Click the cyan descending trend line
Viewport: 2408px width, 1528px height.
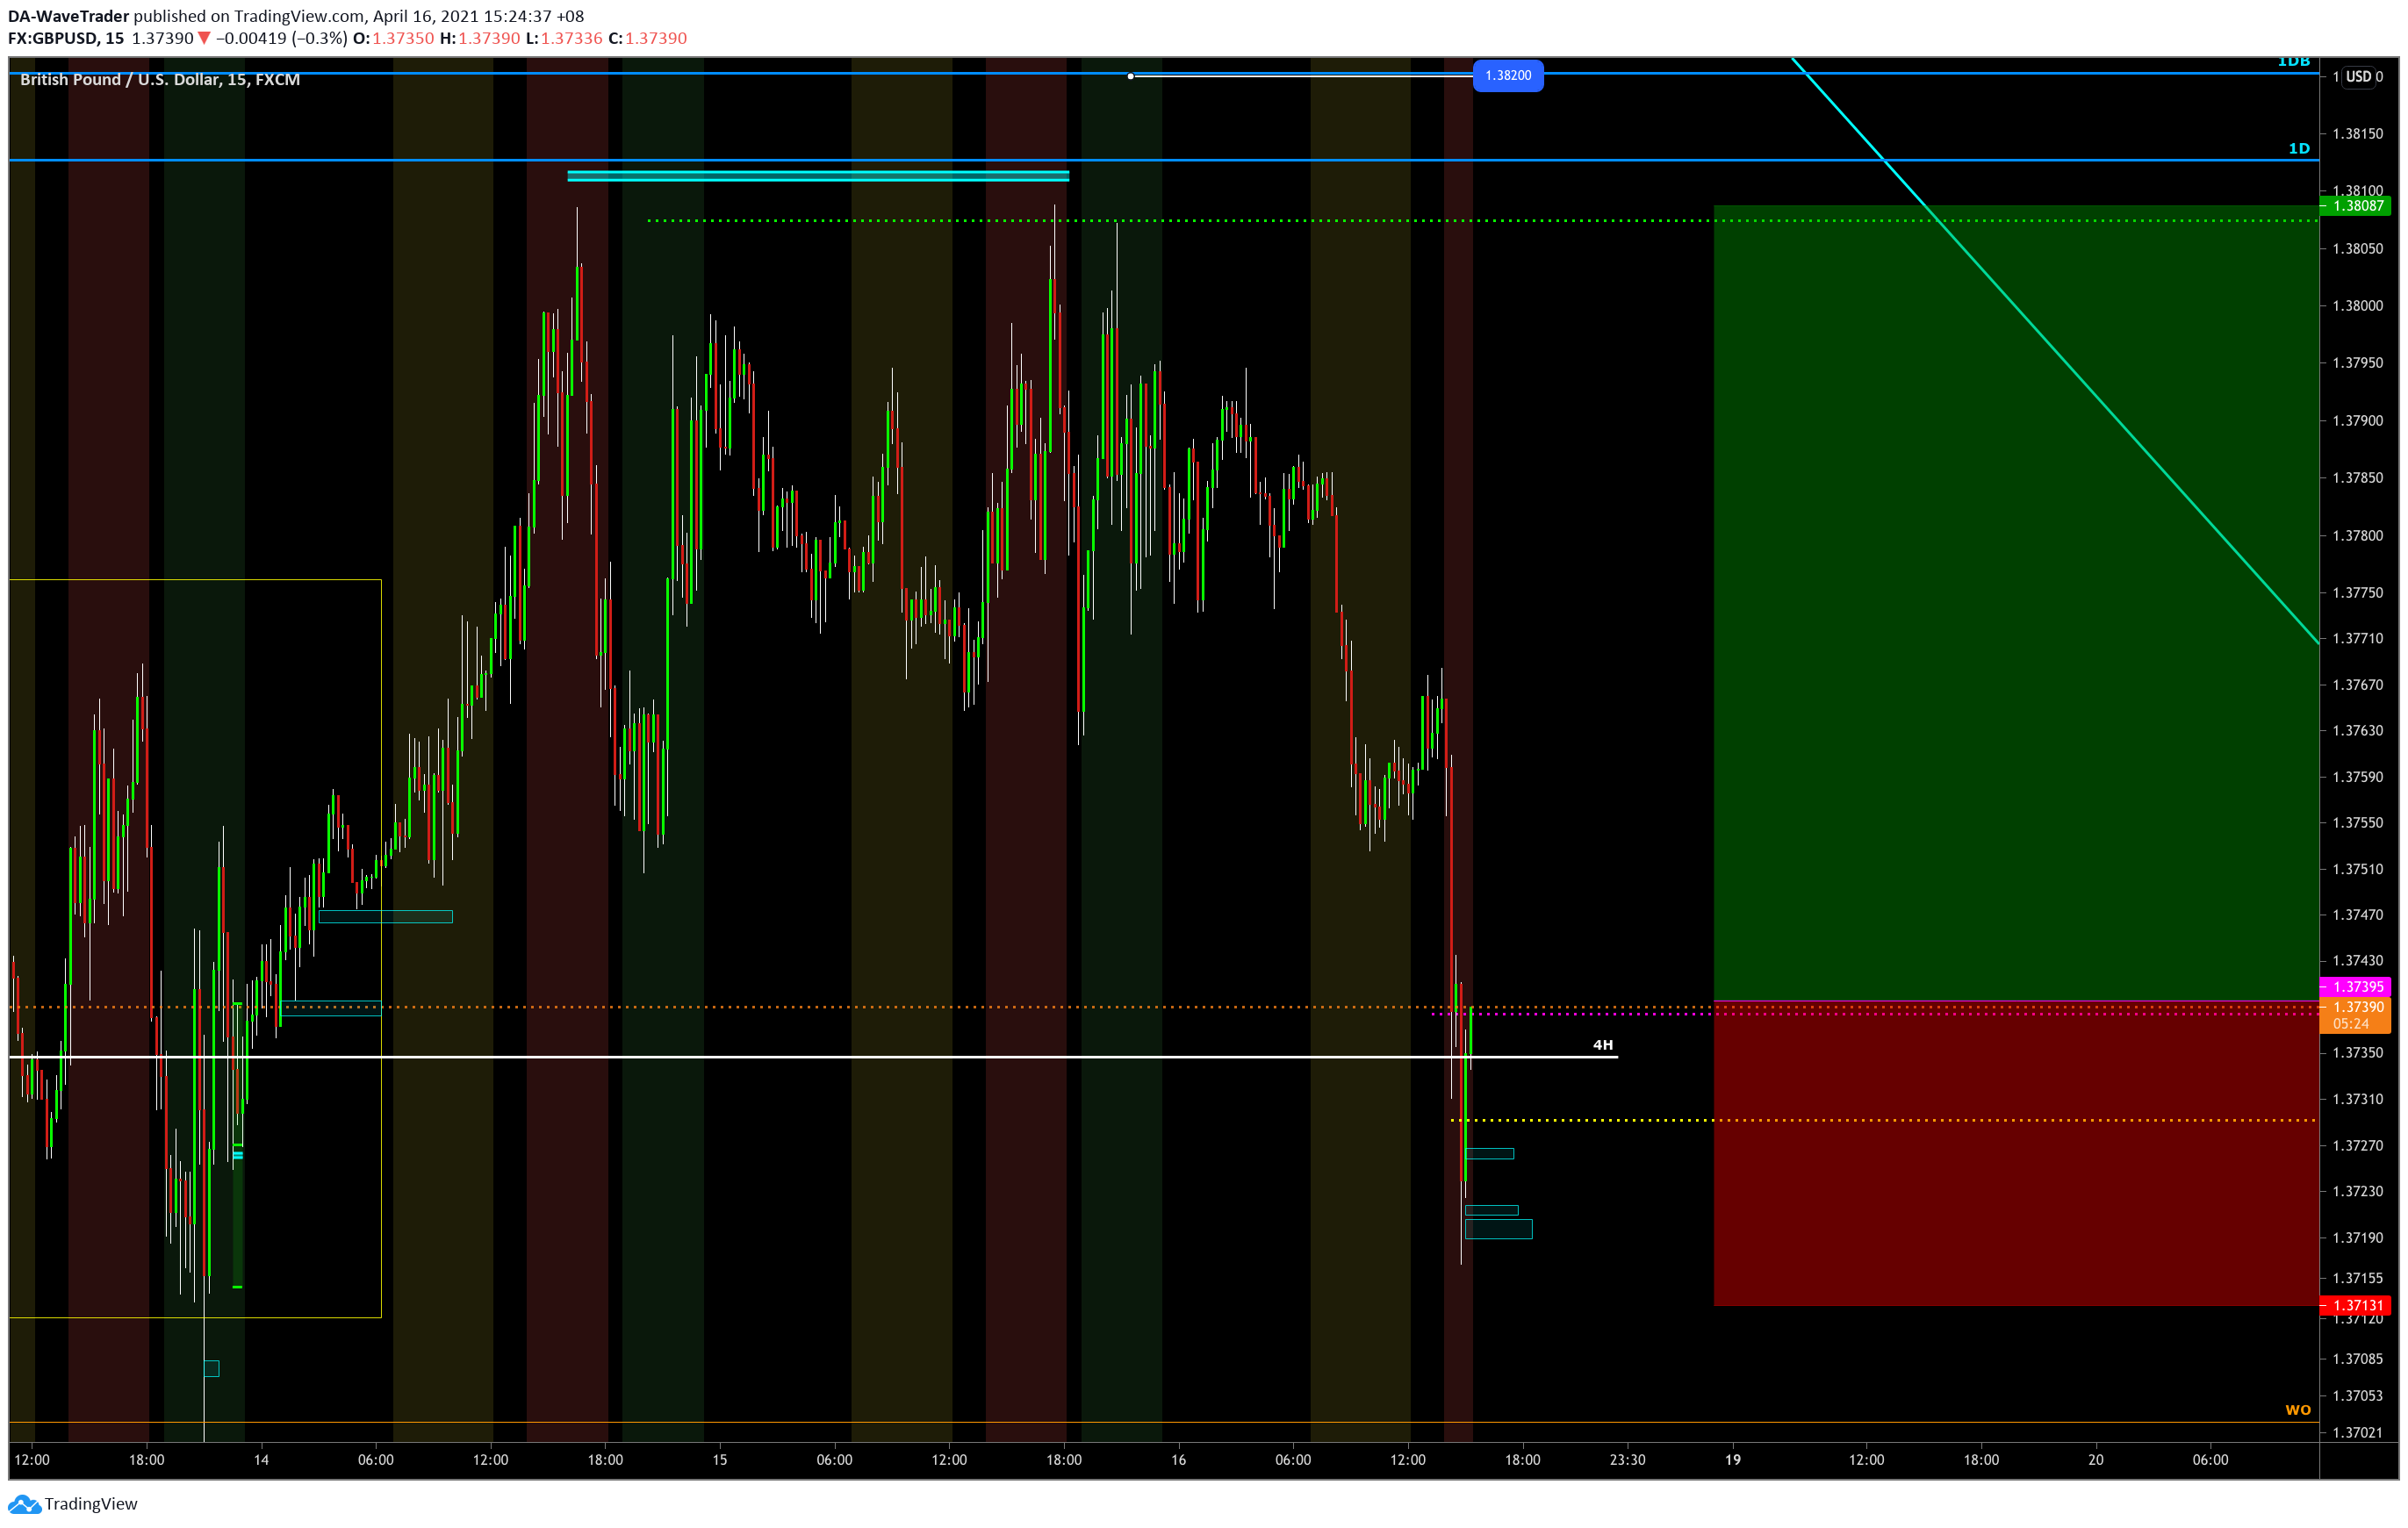click(x=2055, y=351)
